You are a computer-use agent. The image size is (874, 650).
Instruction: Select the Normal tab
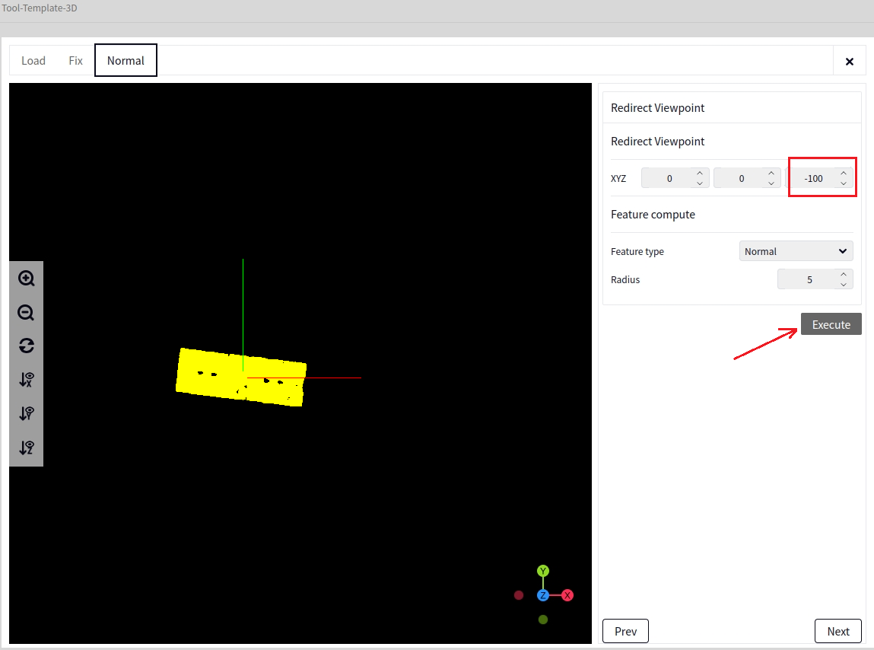click(126, 60)
